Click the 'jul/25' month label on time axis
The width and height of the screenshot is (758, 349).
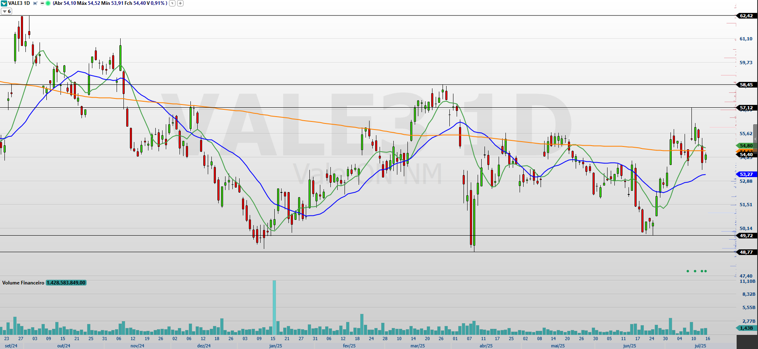click(700, 346)
